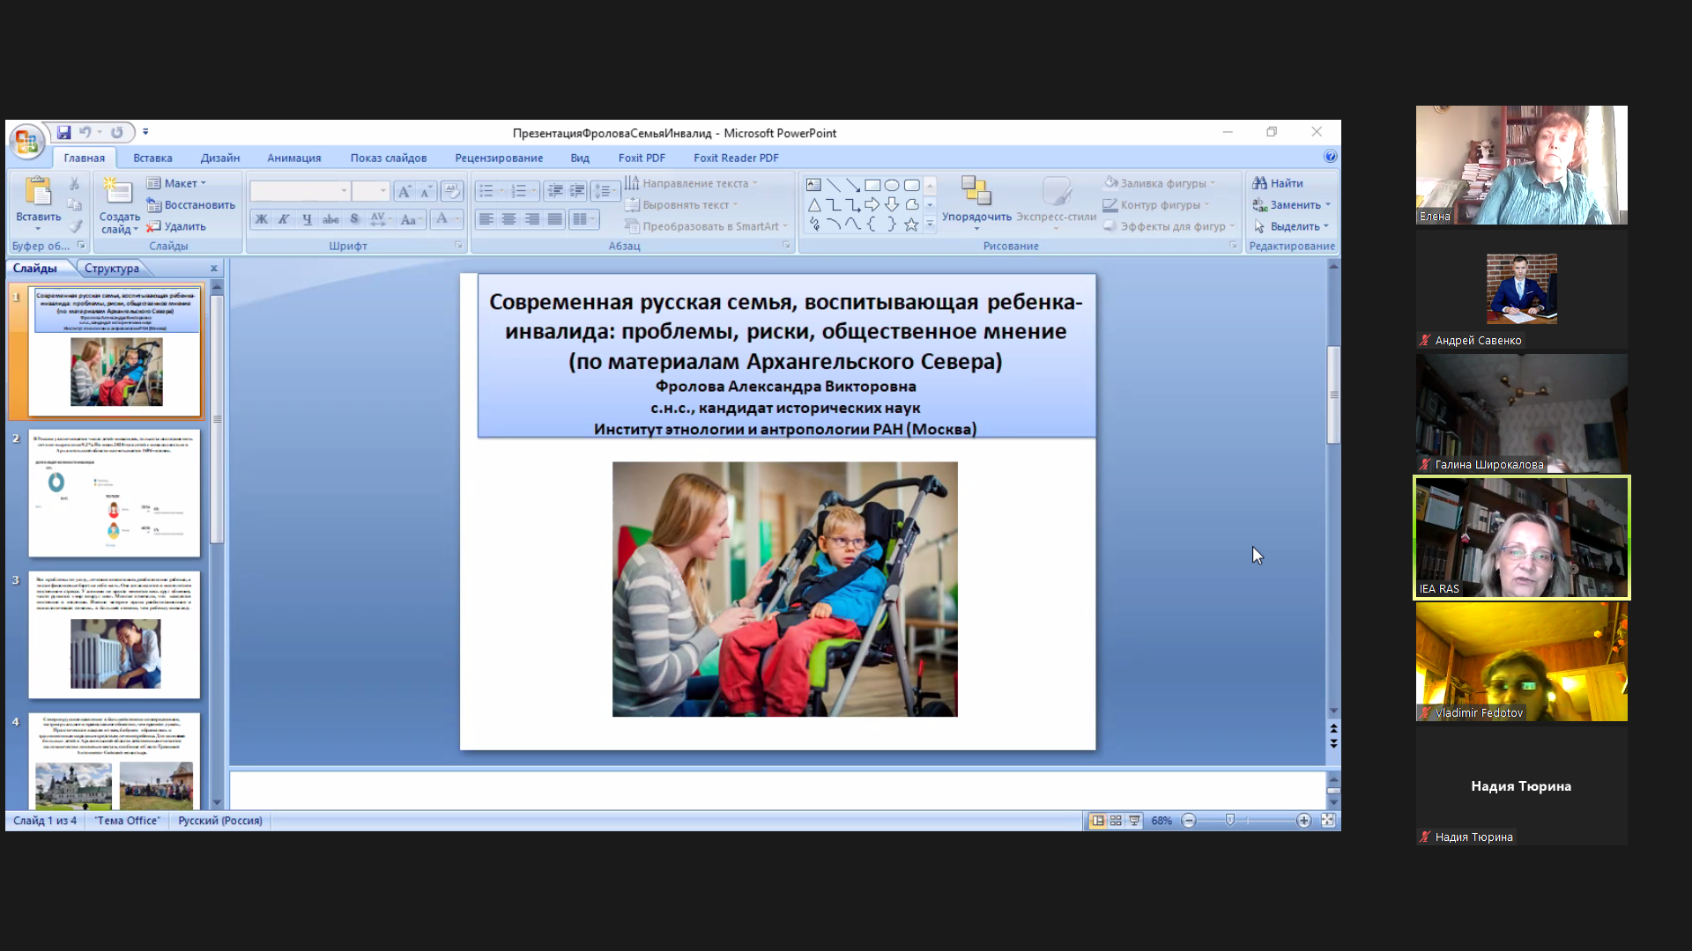The width and height of the screenshot is (1692, 951).
Task: Open the font name dropdown
Action: pos(344,191)
